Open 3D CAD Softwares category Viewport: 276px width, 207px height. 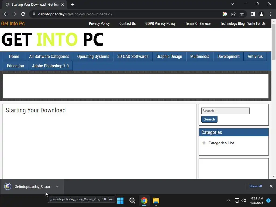(x=133, y=57)
